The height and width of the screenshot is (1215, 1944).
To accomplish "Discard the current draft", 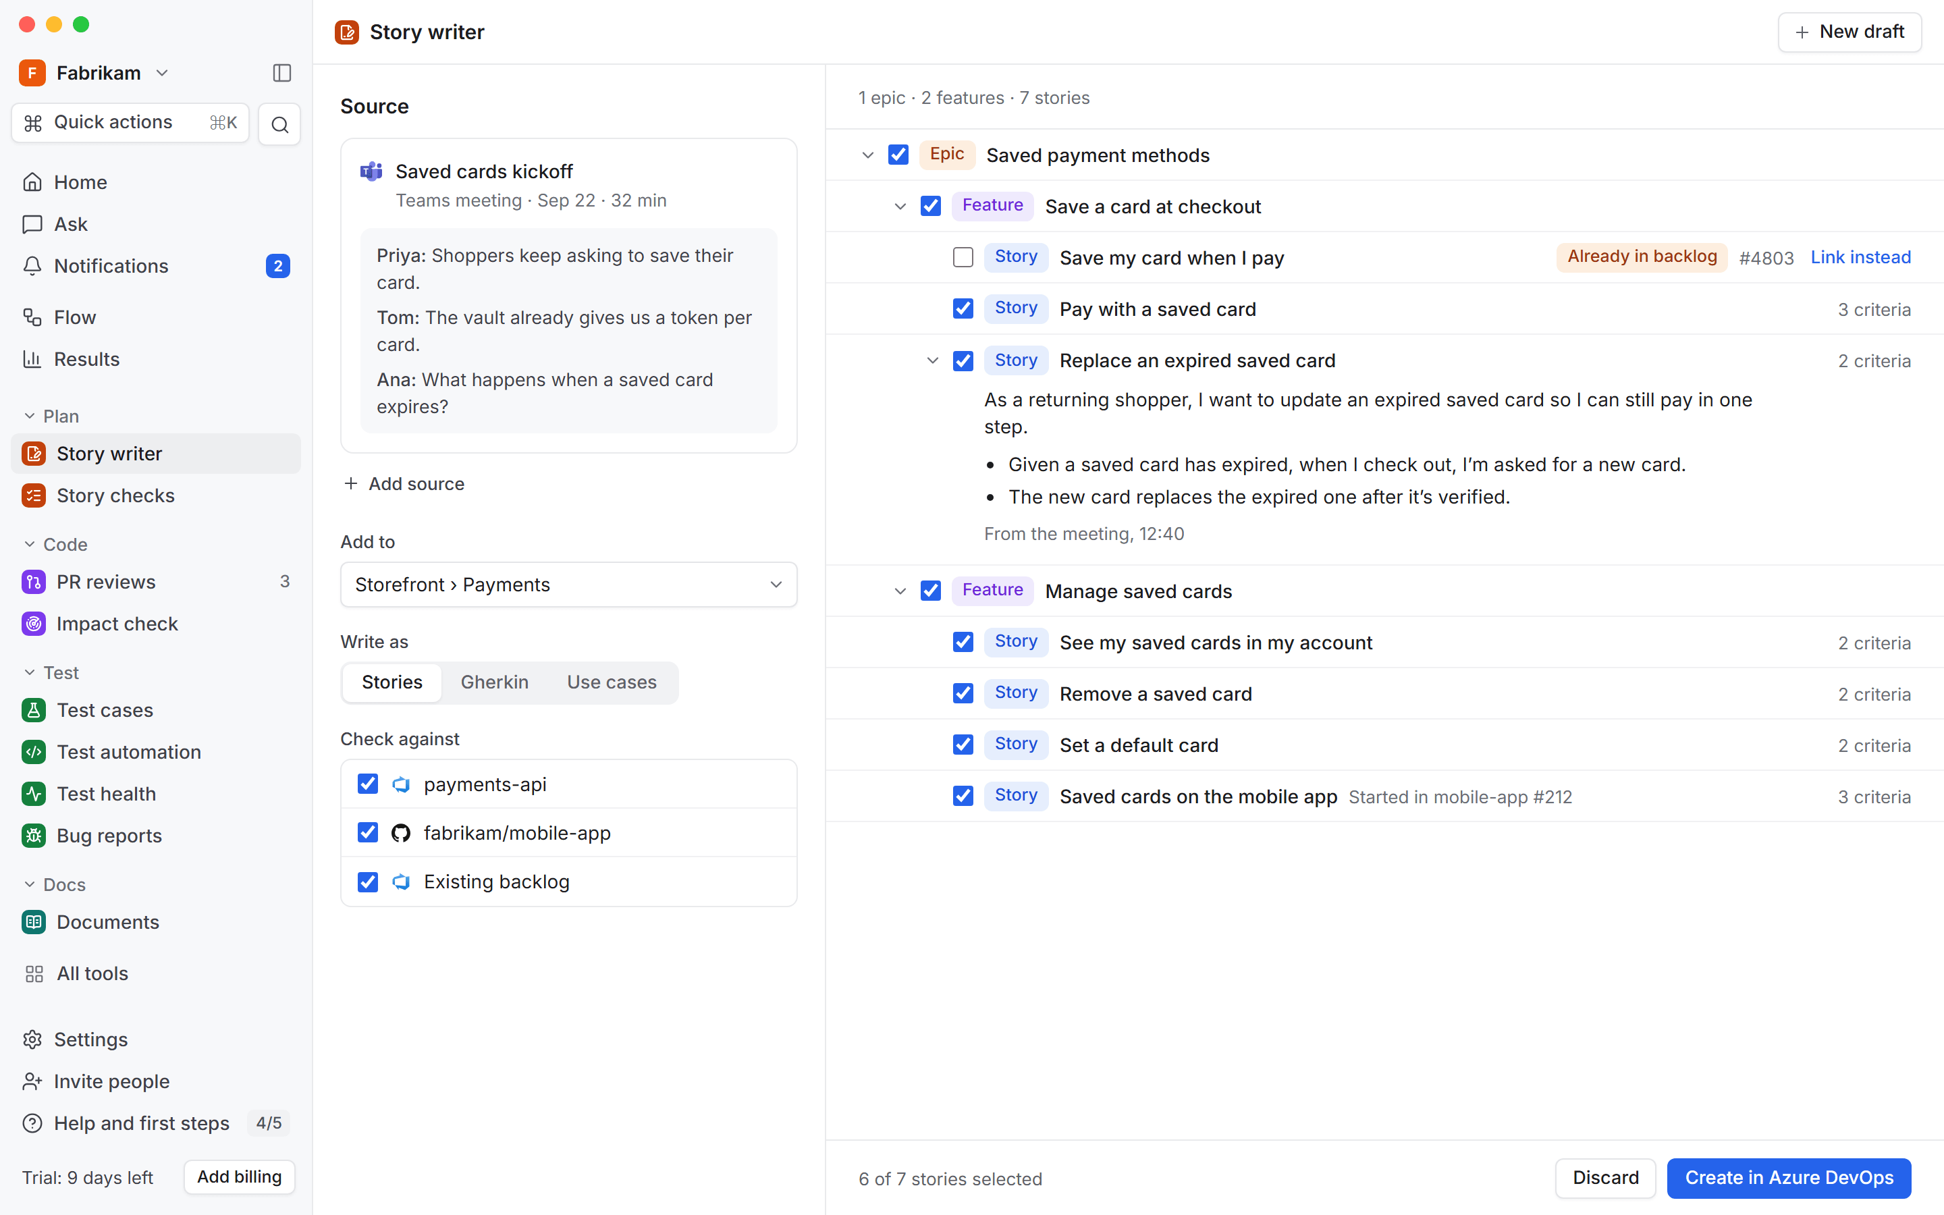I will pos(1605,1178).
